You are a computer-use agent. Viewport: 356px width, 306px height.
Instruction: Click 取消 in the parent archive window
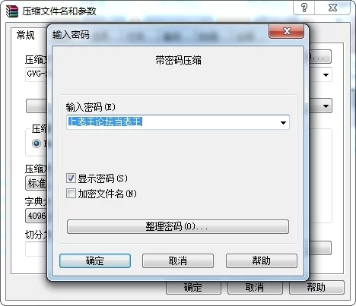pyautogui.click(x=255, y=288)
